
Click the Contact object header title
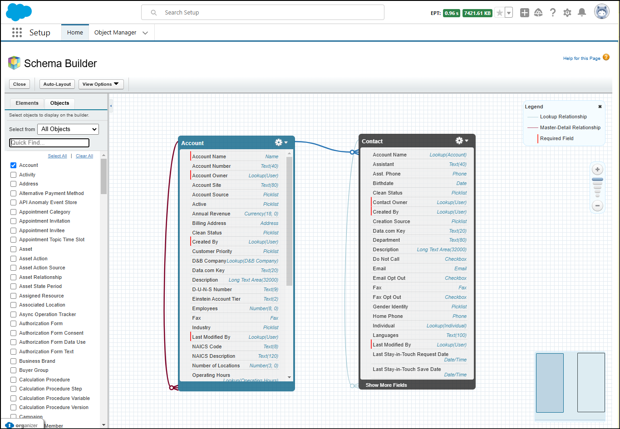coord(372,141)
